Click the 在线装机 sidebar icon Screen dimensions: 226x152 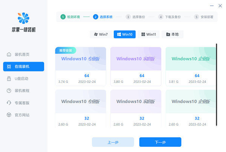[9, 67]
